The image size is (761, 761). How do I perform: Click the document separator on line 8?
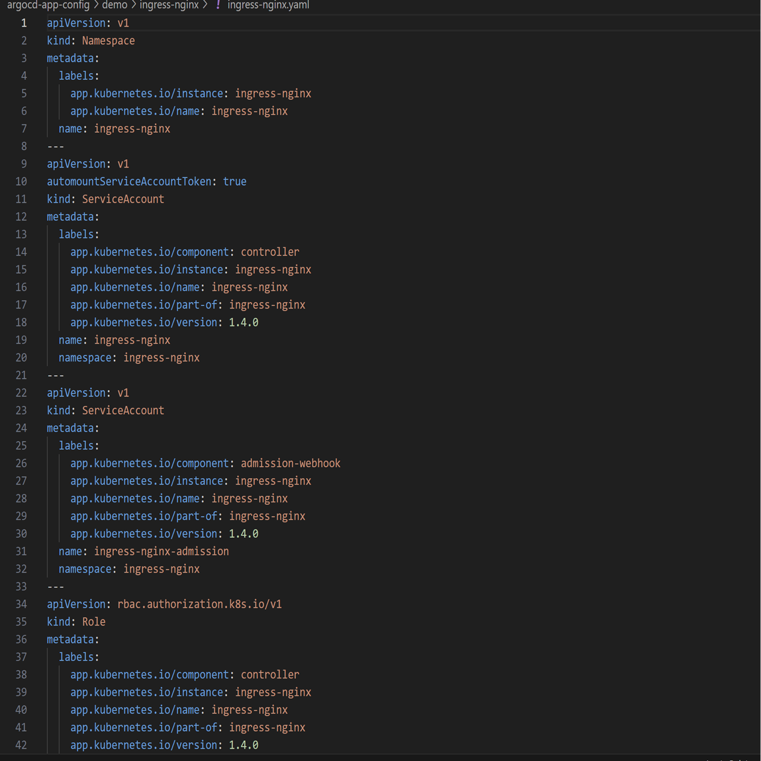click(55, 146)
